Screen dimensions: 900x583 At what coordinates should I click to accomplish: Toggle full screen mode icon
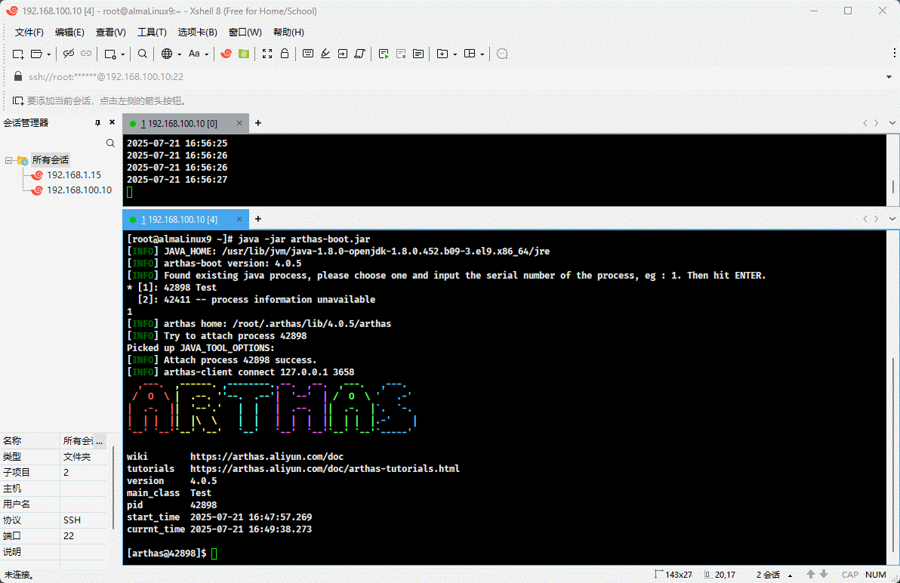pyautogui.click(x=267, y=54)
